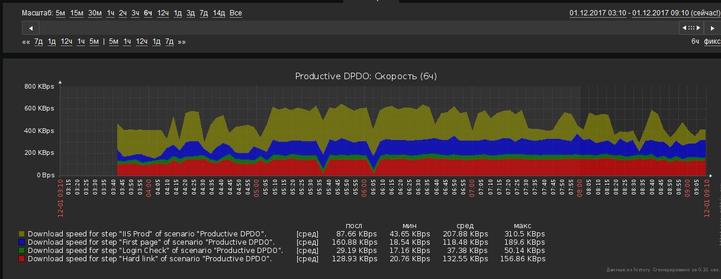721x279 pixels.
Task: Click the left arrow of the time scrollbar
Action: tap(30, 28)
